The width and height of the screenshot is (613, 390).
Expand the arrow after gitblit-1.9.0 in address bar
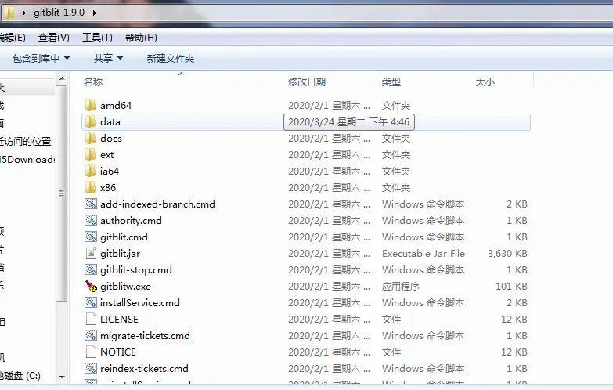coord(95,13)
